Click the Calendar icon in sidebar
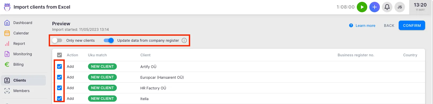The image size is (433, 104). [7, 33]
